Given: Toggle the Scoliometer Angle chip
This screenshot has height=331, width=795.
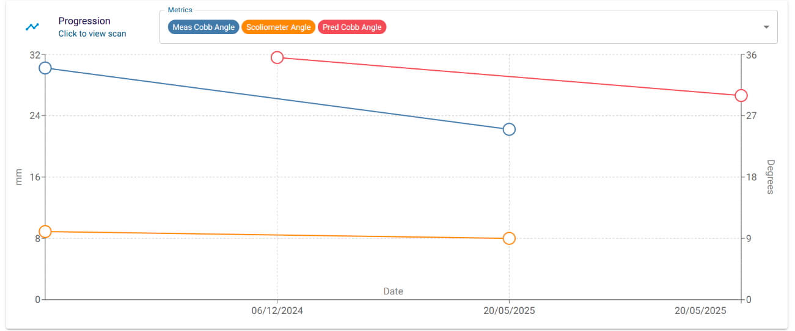Looking at the screenshot, I should [279, 27].
